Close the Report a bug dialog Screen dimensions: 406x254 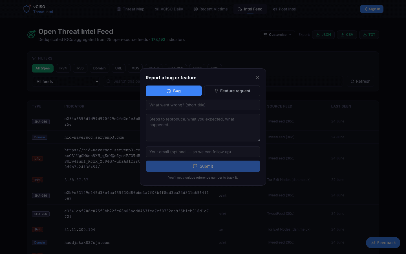click(257, 78)
